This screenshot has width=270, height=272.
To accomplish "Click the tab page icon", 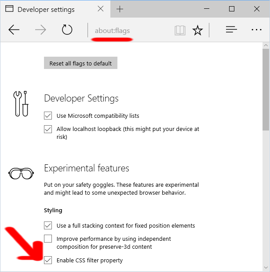I will 9,9.
